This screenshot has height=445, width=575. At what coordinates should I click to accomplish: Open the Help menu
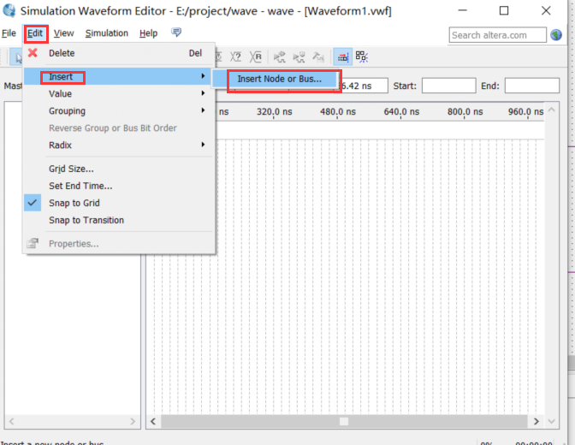point(149,33)
